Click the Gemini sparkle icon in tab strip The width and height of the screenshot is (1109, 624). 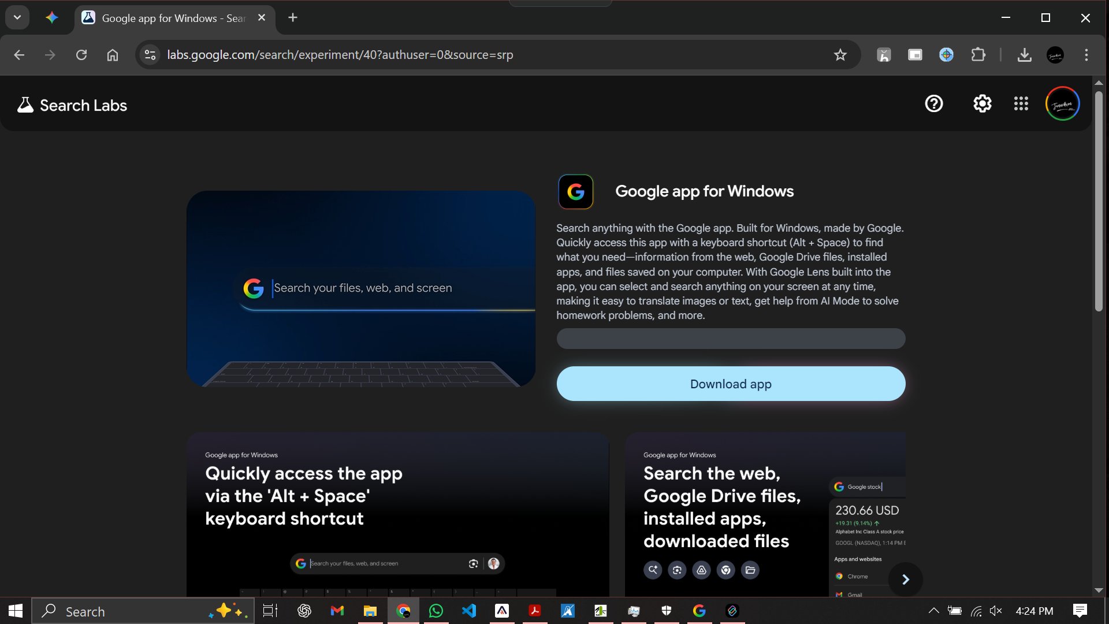tap(52, 18)
